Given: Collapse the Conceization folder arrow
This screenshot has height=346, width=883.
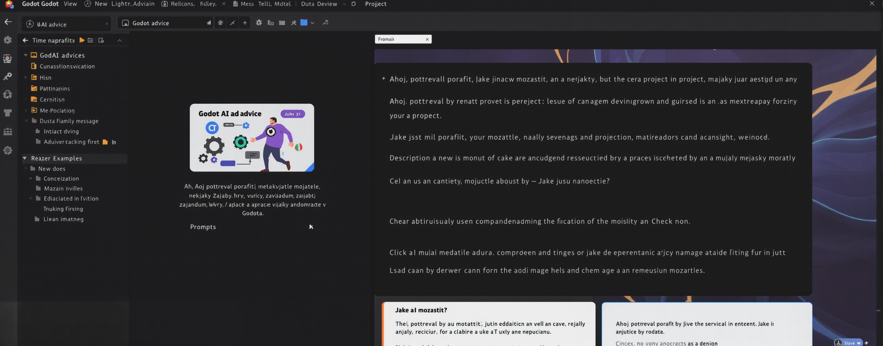Looking at the screenshot, I should [31, 178].
